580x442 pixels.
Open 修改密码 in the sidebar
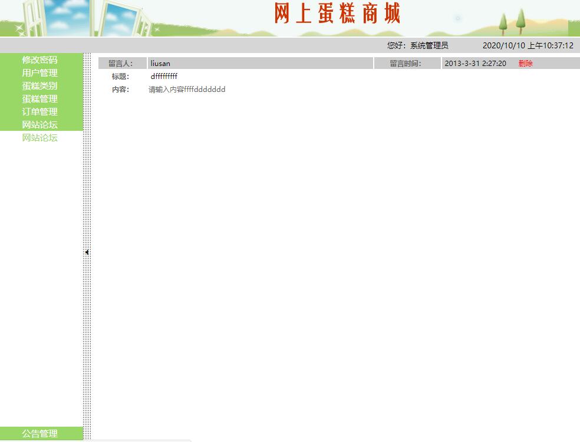click(x=39, y=60)
